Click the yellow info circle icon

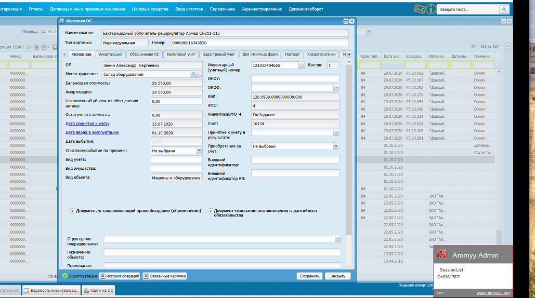click(x=431, y=9)
